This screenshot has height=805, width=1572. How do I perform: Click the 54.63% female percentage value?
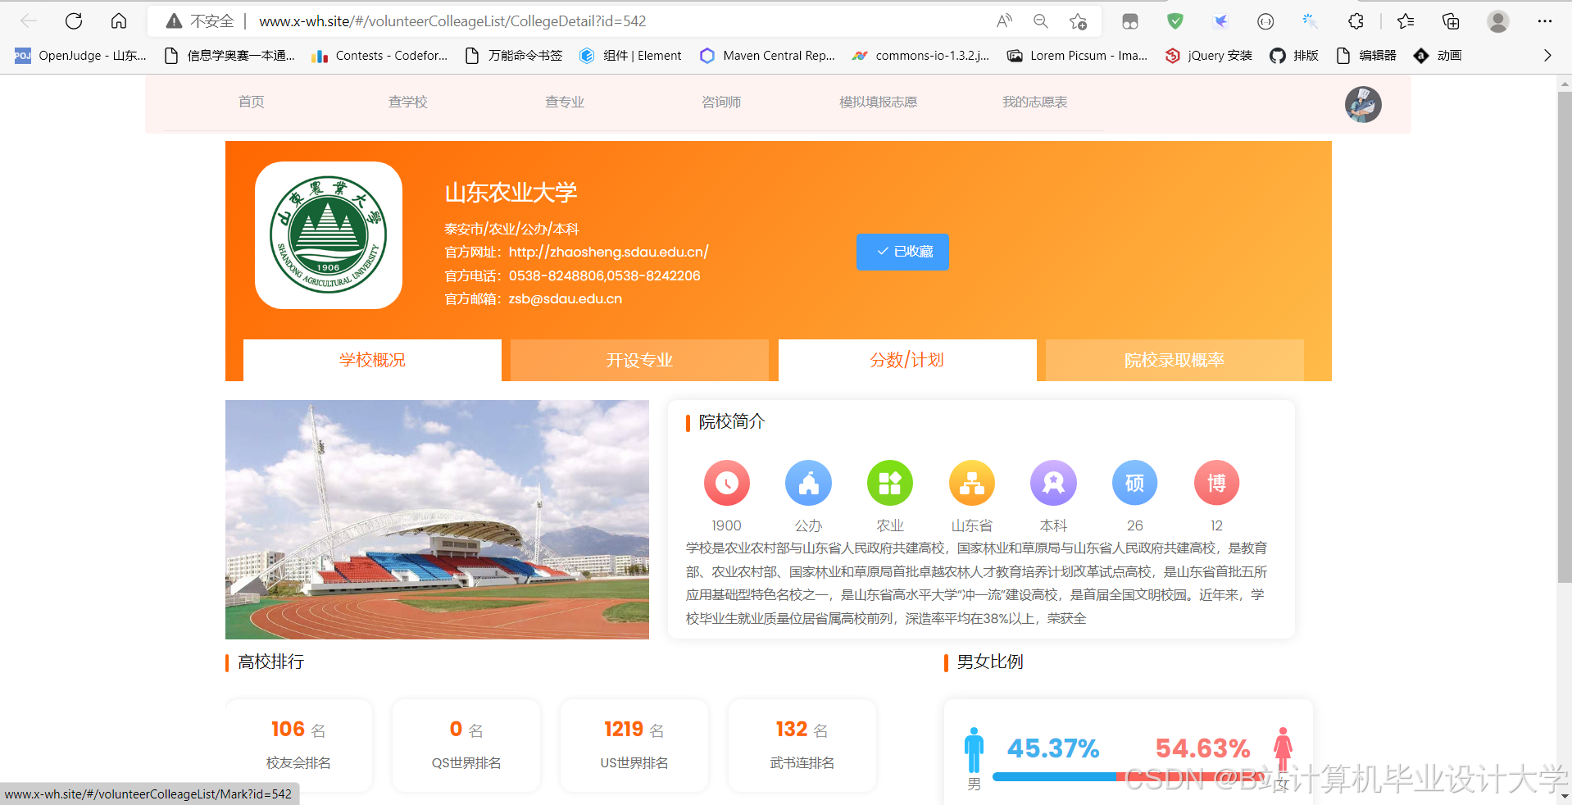1202,748
